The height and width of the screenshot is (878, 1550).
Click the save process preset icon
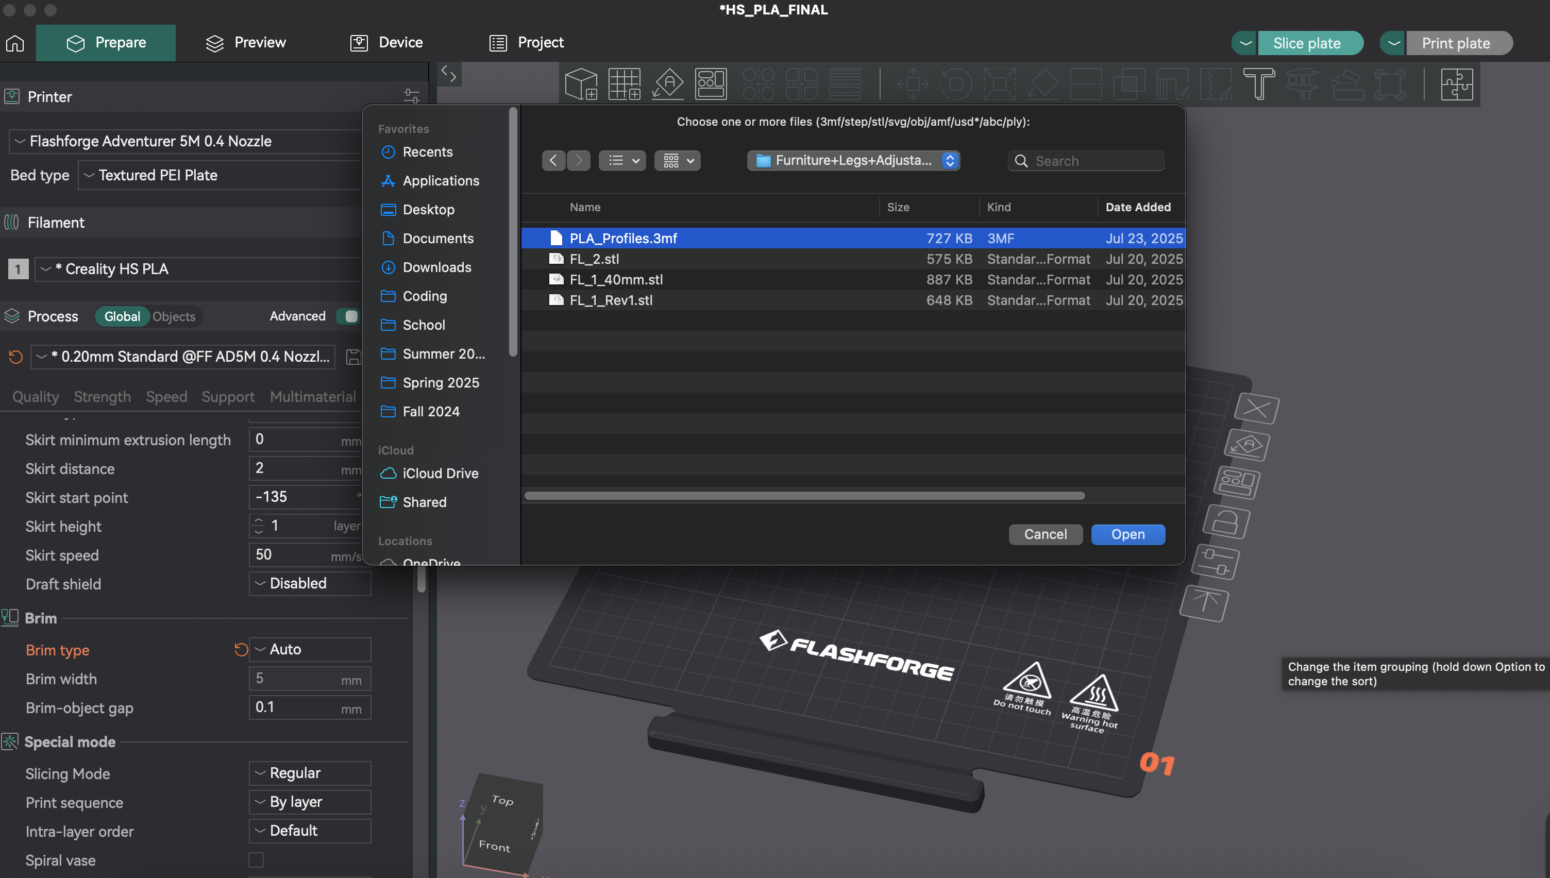tap(353, 357)
